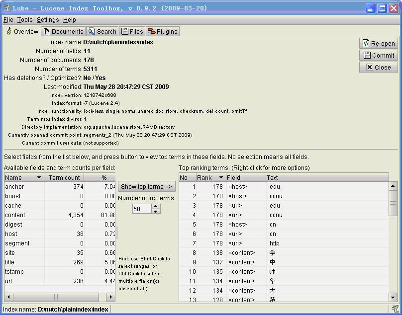Click the Re-open button
402x315 pixels.
click(x=379, y=43)
